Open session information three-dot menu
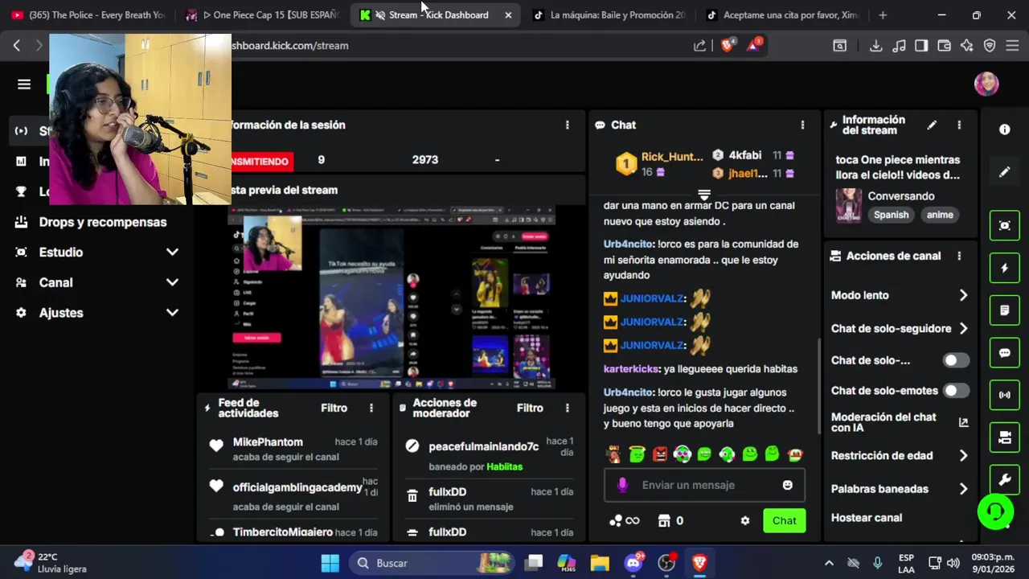Viewport: 1029px width, 579px height. point(567,125)
